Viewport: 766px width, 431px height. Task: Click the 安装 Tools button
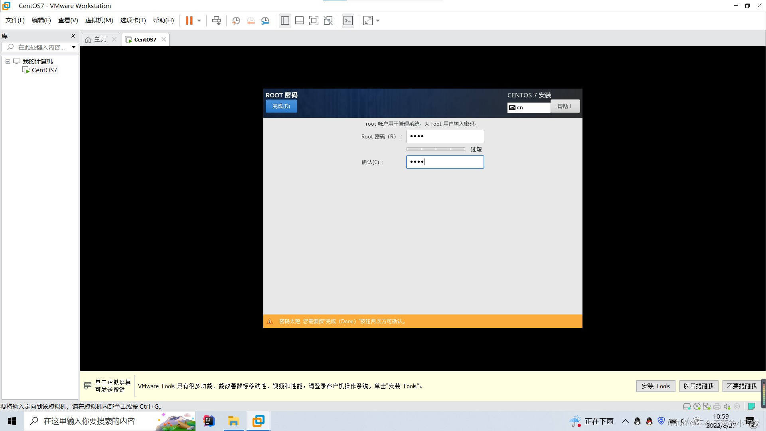655,386
